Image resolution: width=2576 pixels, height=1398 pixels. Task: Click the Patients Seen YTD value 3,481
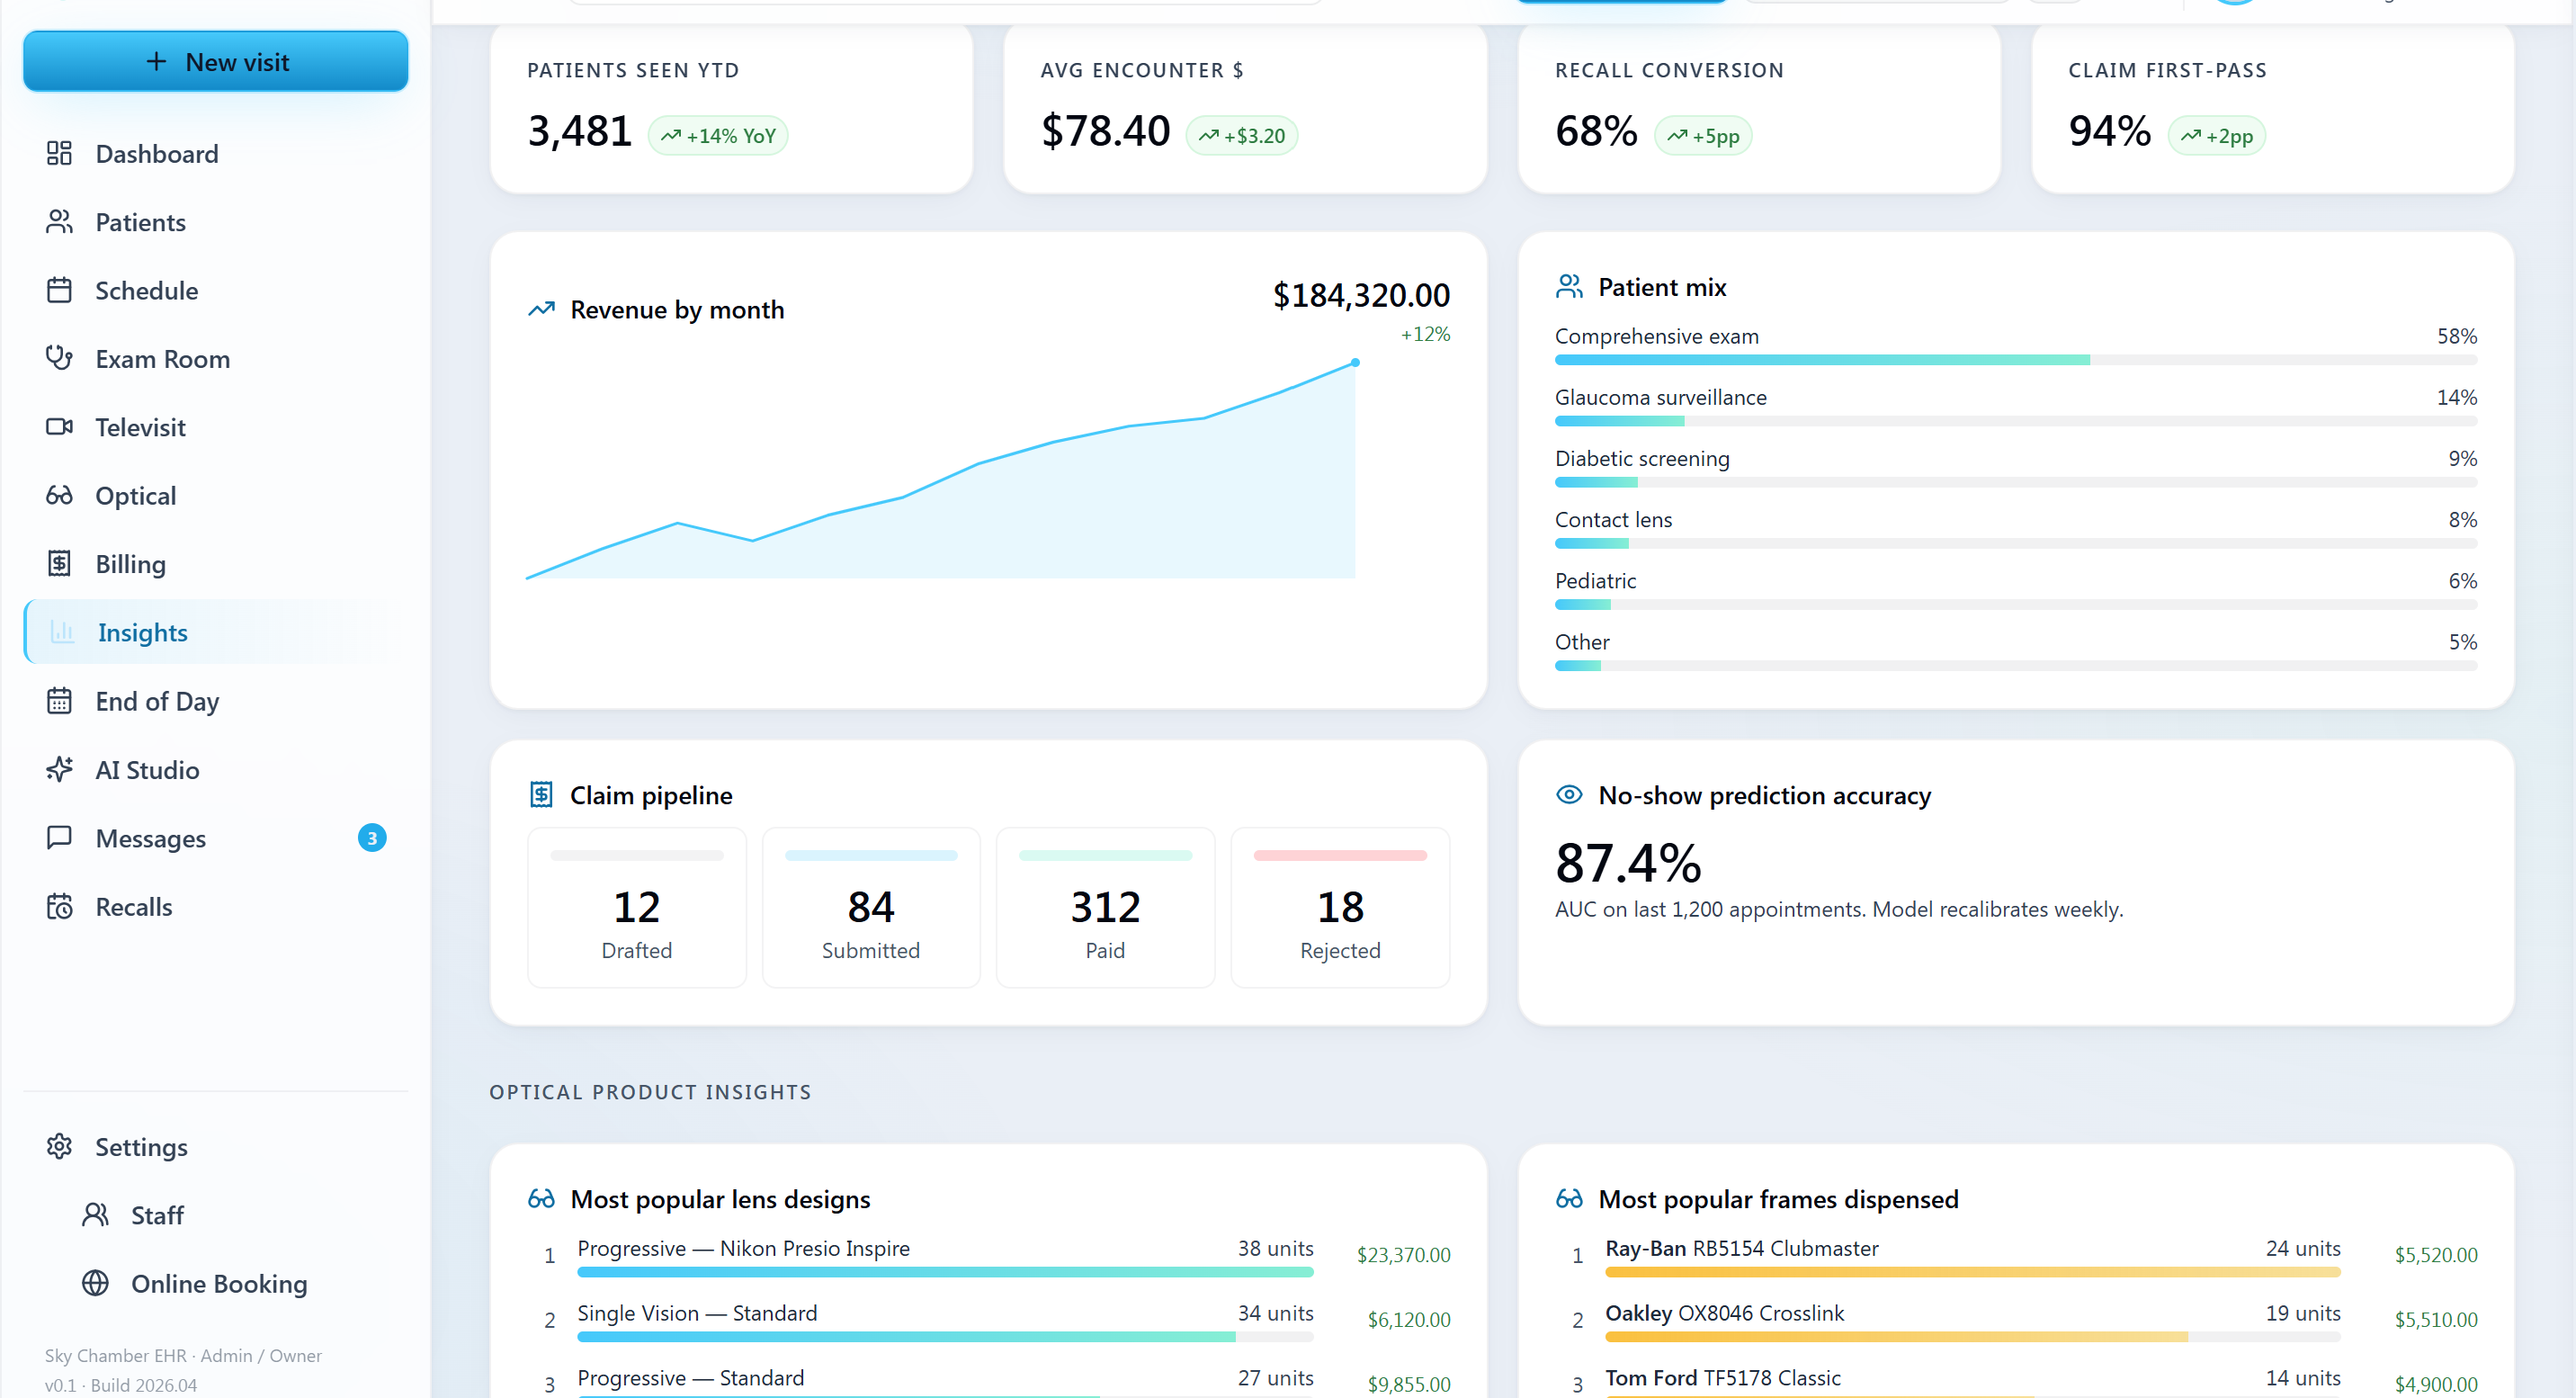(x=580, y=131)
